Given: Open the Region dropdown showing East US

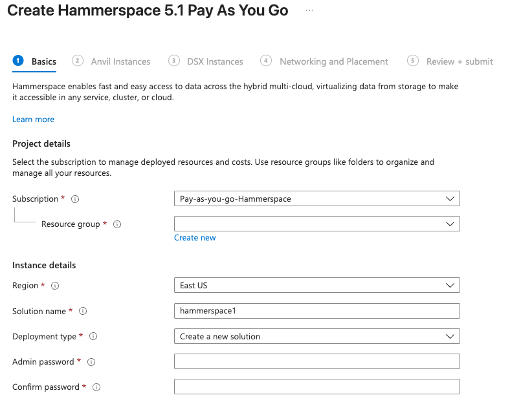Looking at the screenshot, I should click(x=316, y=285).
